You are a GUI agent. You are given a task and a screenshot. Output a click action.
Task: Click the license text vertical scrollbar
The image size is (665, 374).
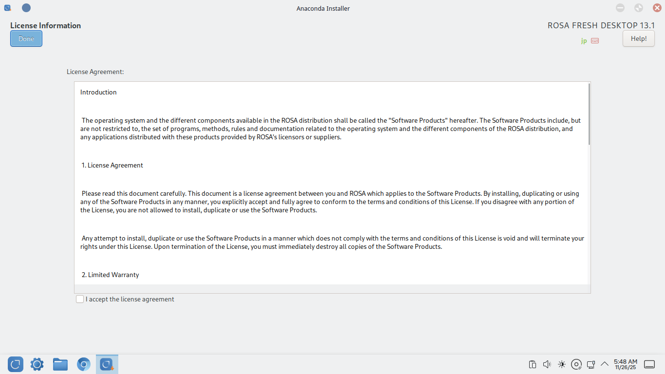[589, 114]
